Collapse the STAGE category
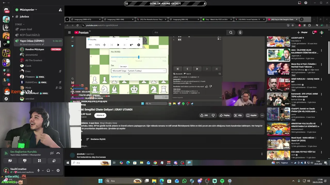Viewport: 330px width, 185px height. tap(20, 24)
